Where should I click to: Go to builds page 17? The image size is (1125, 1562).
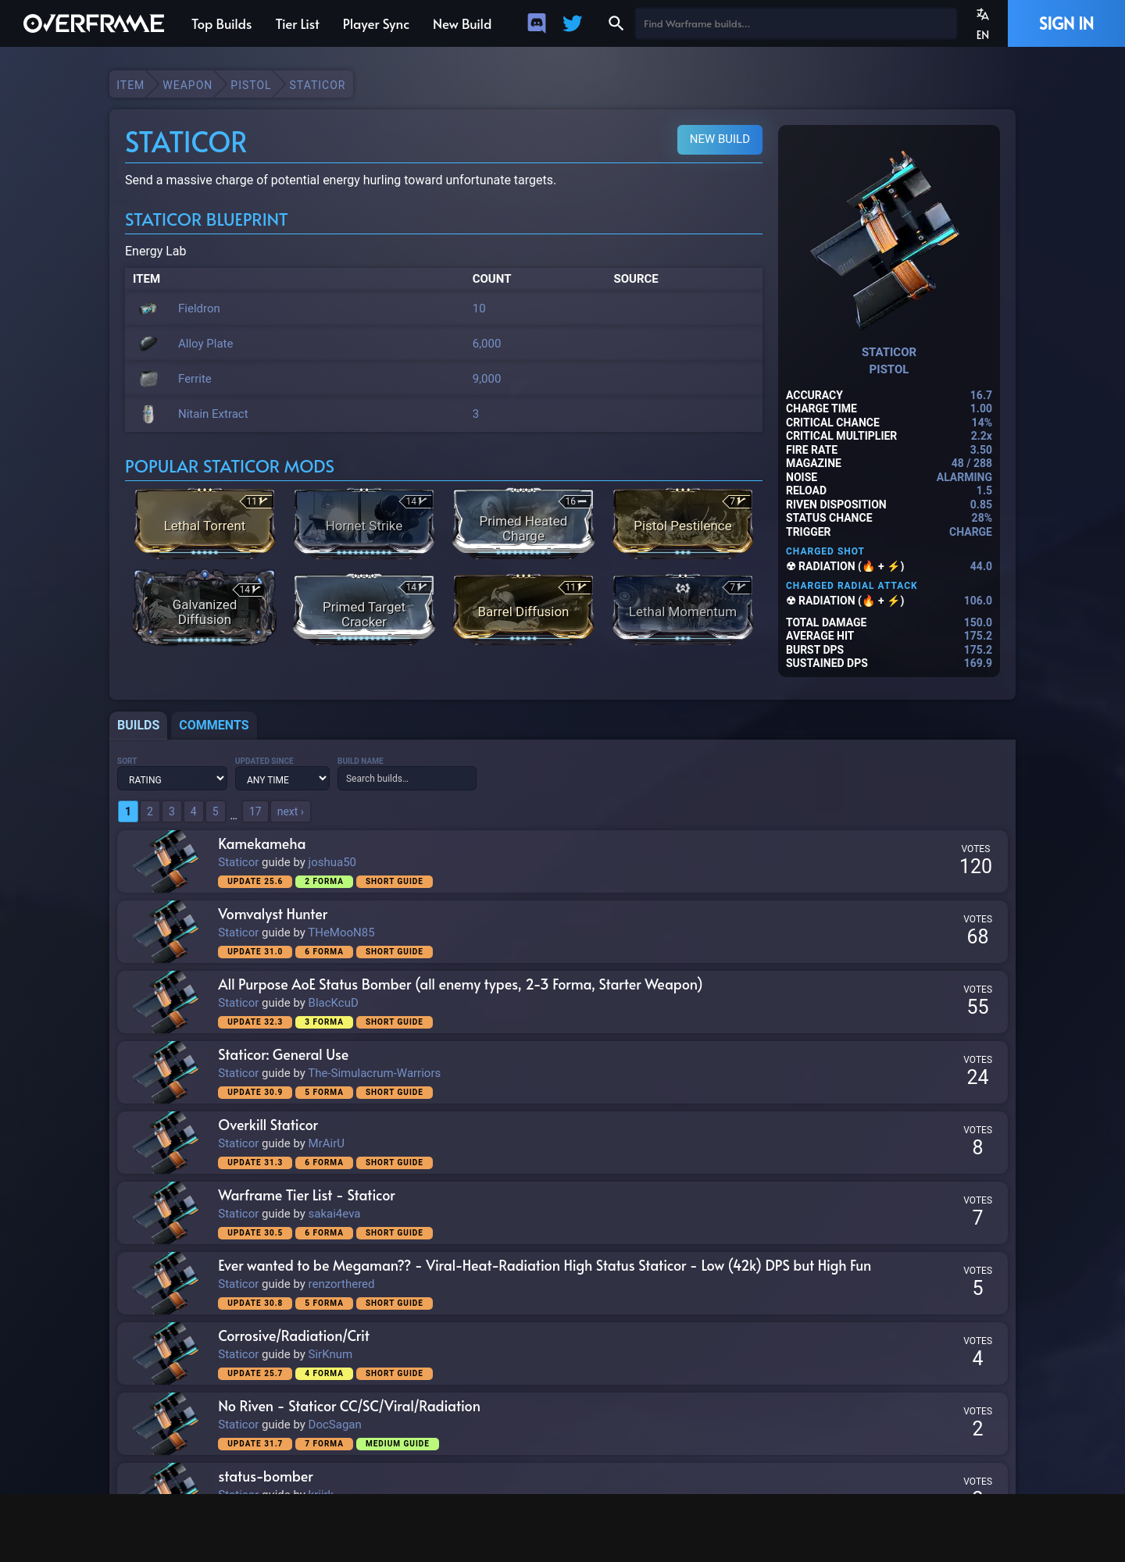click(255, 811)
